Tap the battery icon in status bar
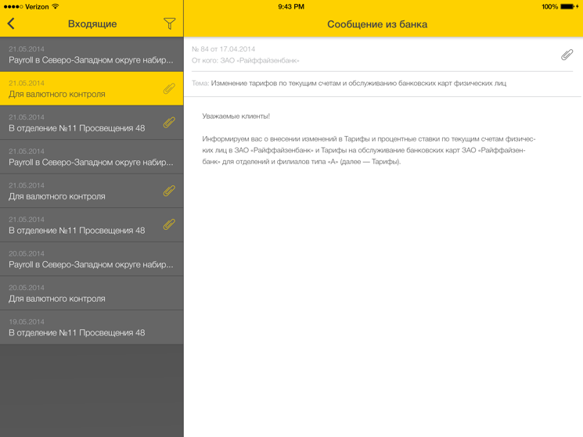This screenshot has width=583, height=437. pyautogui.click(x=567, y=6)
